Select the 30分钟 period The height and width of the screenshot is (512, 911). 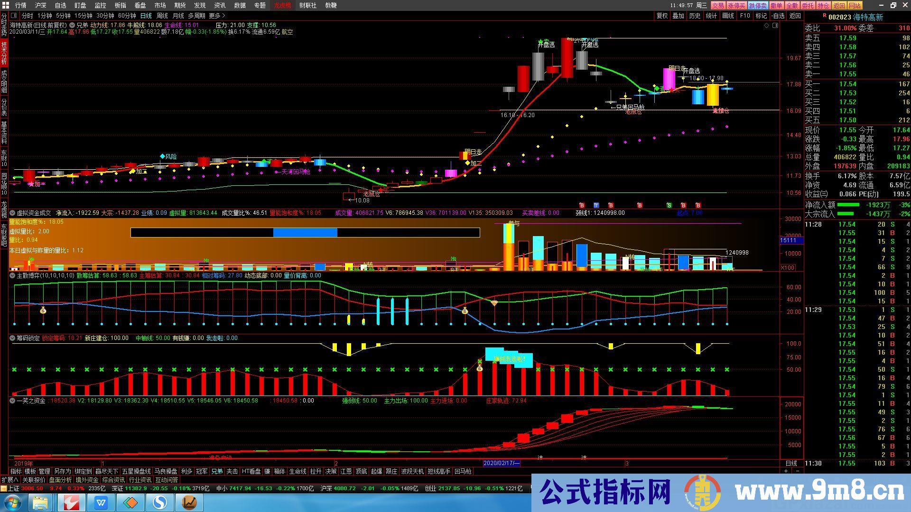tap(105, 16)
